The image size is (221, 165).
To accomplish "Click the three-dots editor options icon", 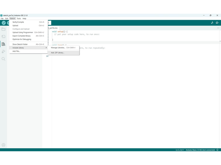I will [218, 28].
